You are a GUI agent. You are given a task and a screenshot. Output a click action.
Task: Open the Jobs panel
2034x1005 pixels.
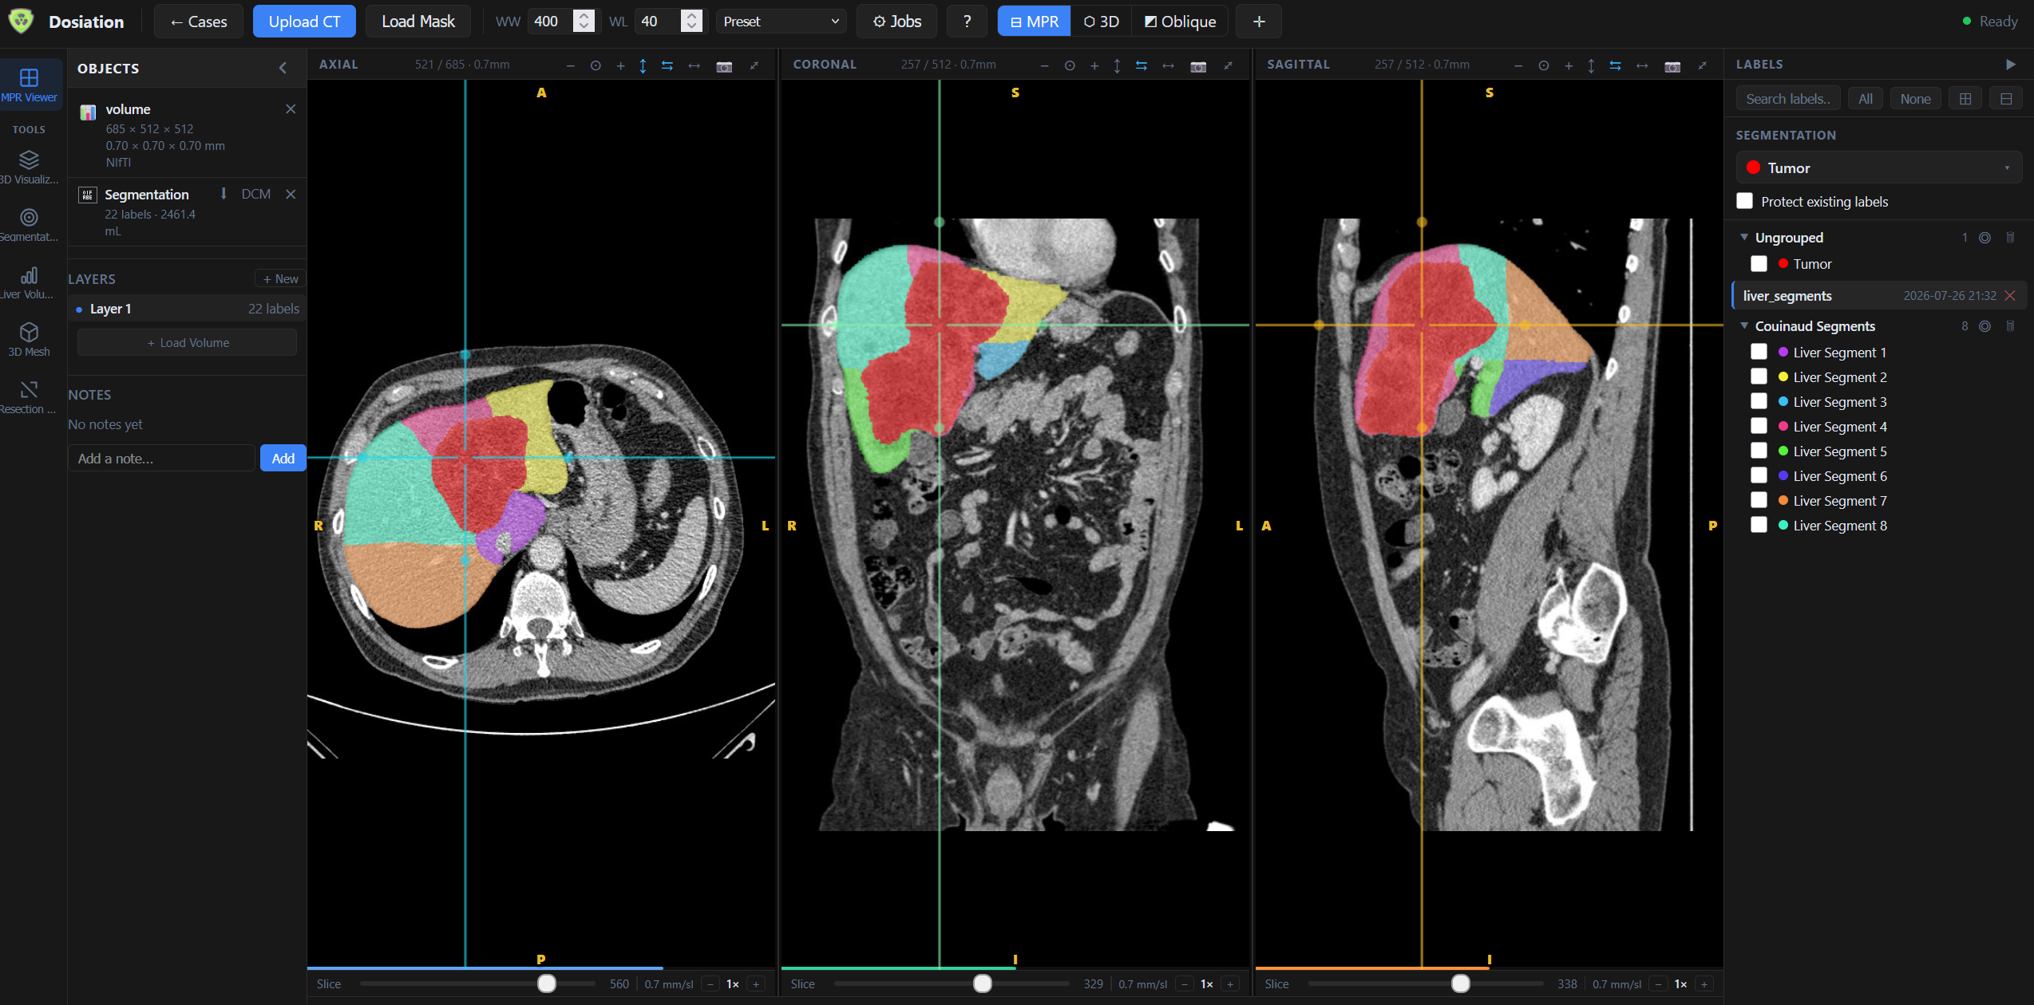[897, 22]
